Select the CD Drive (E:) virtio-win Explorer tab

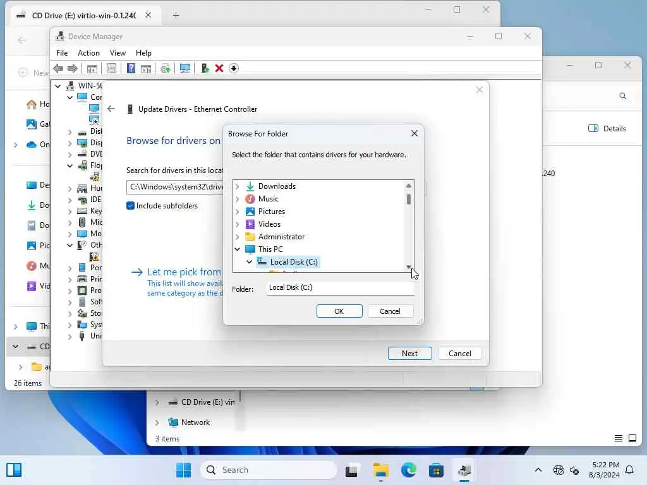point(84,15)
